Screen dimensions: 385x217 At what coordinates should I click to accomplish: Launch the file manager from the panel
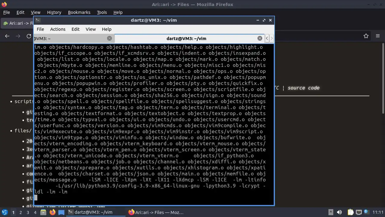point(43,212)
